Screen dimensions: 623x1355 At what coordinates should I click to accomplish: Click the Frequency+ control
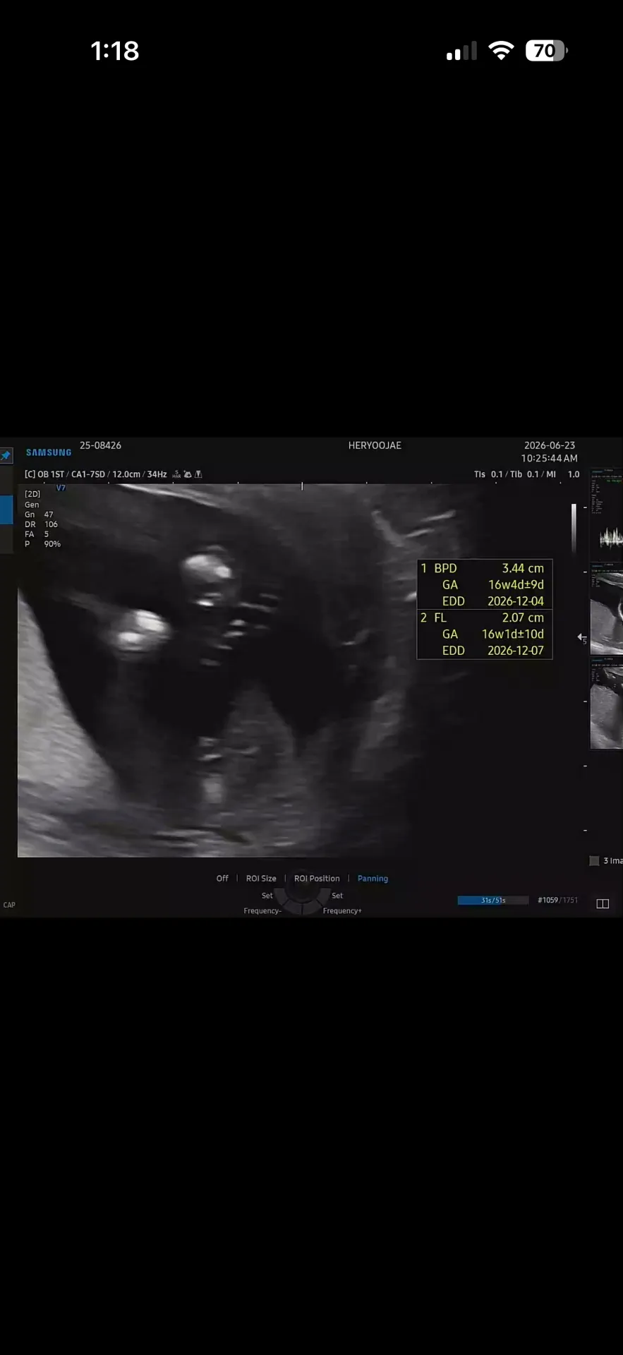(342, 910)
